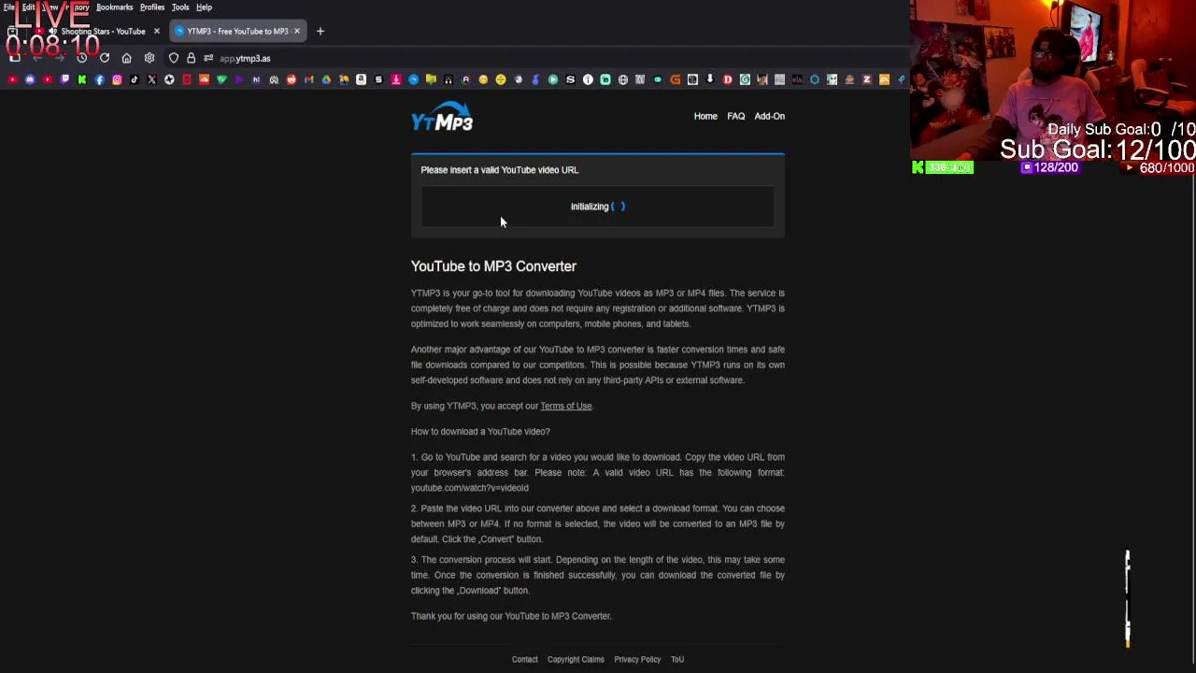Click 'Please insert a valid YouTube video URL' text
The height and width of the screenshot is (673, 1196).
tap(500, 170)
